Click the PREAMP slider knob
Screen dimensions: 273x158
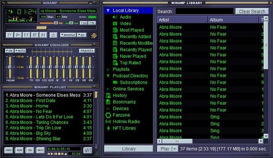(10, 67)
